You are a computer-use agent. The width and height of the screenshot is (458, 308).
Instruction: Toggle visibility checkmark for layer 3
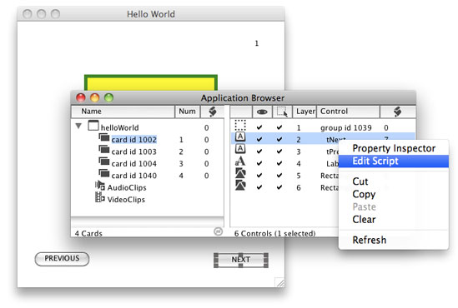(x=259, y=152)
